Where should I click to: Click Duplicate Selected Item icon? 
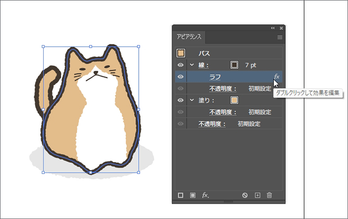(257, 195)
